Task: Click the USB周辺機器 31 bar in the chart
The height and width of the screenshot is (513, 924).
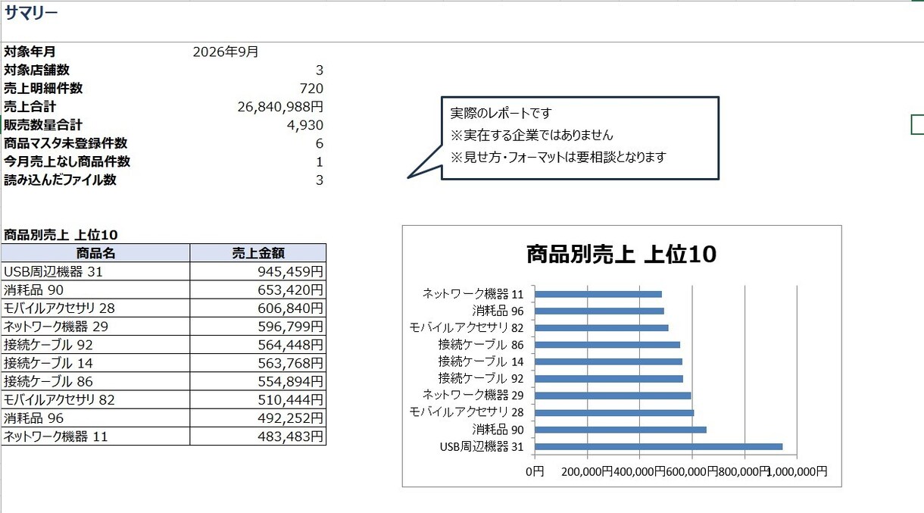Action: tap(659, 446)
